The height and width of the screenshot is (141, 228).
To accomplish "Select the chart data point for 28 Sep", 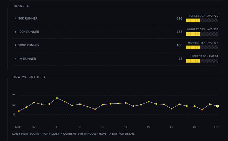I will point(194,106).
